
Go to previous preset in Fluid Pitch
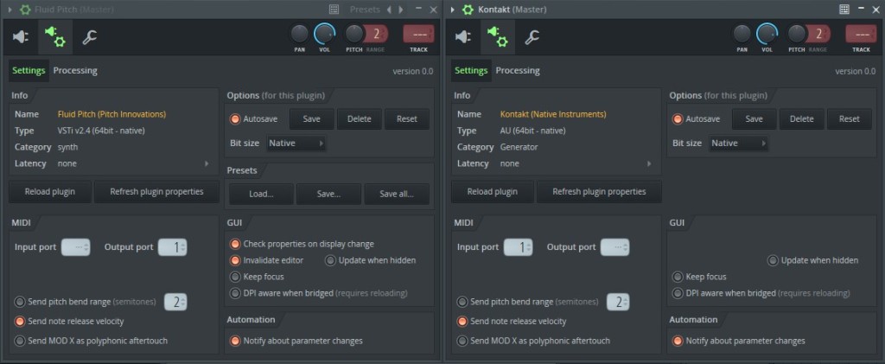point(389,10)
